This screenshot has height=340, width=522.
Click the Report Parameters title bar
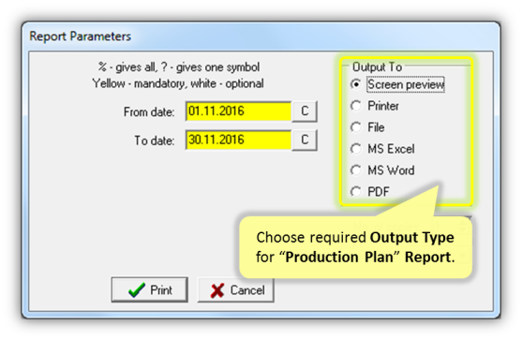click(x=261, y=36)
